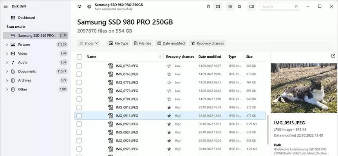Click scan status checkmark icon

click(x=89, y=7)
